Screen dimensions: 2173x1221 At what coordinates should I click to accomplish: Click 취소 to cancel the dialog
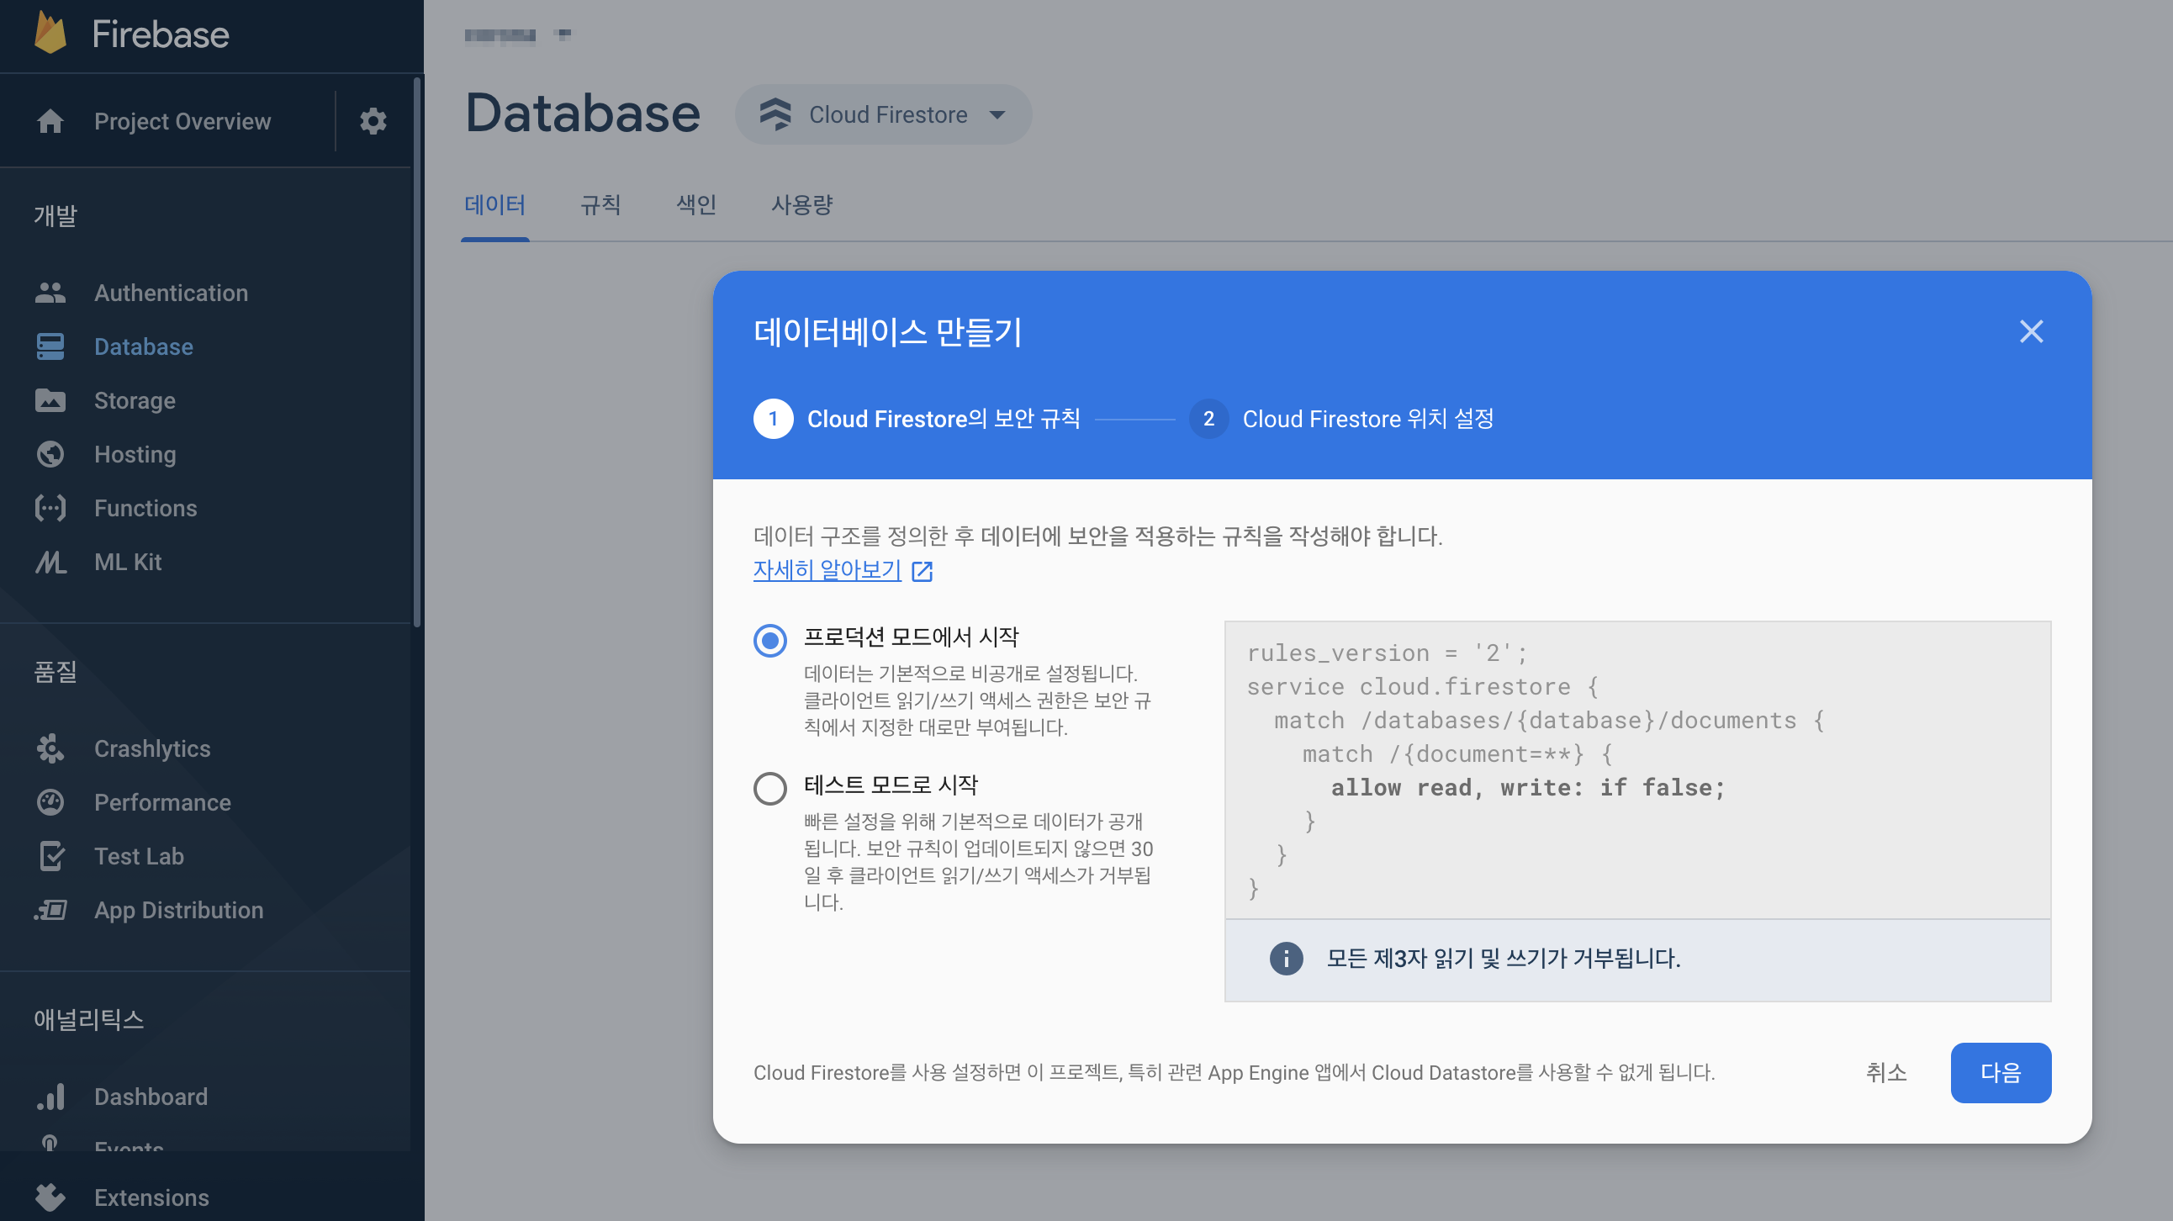[1885, 1073]
